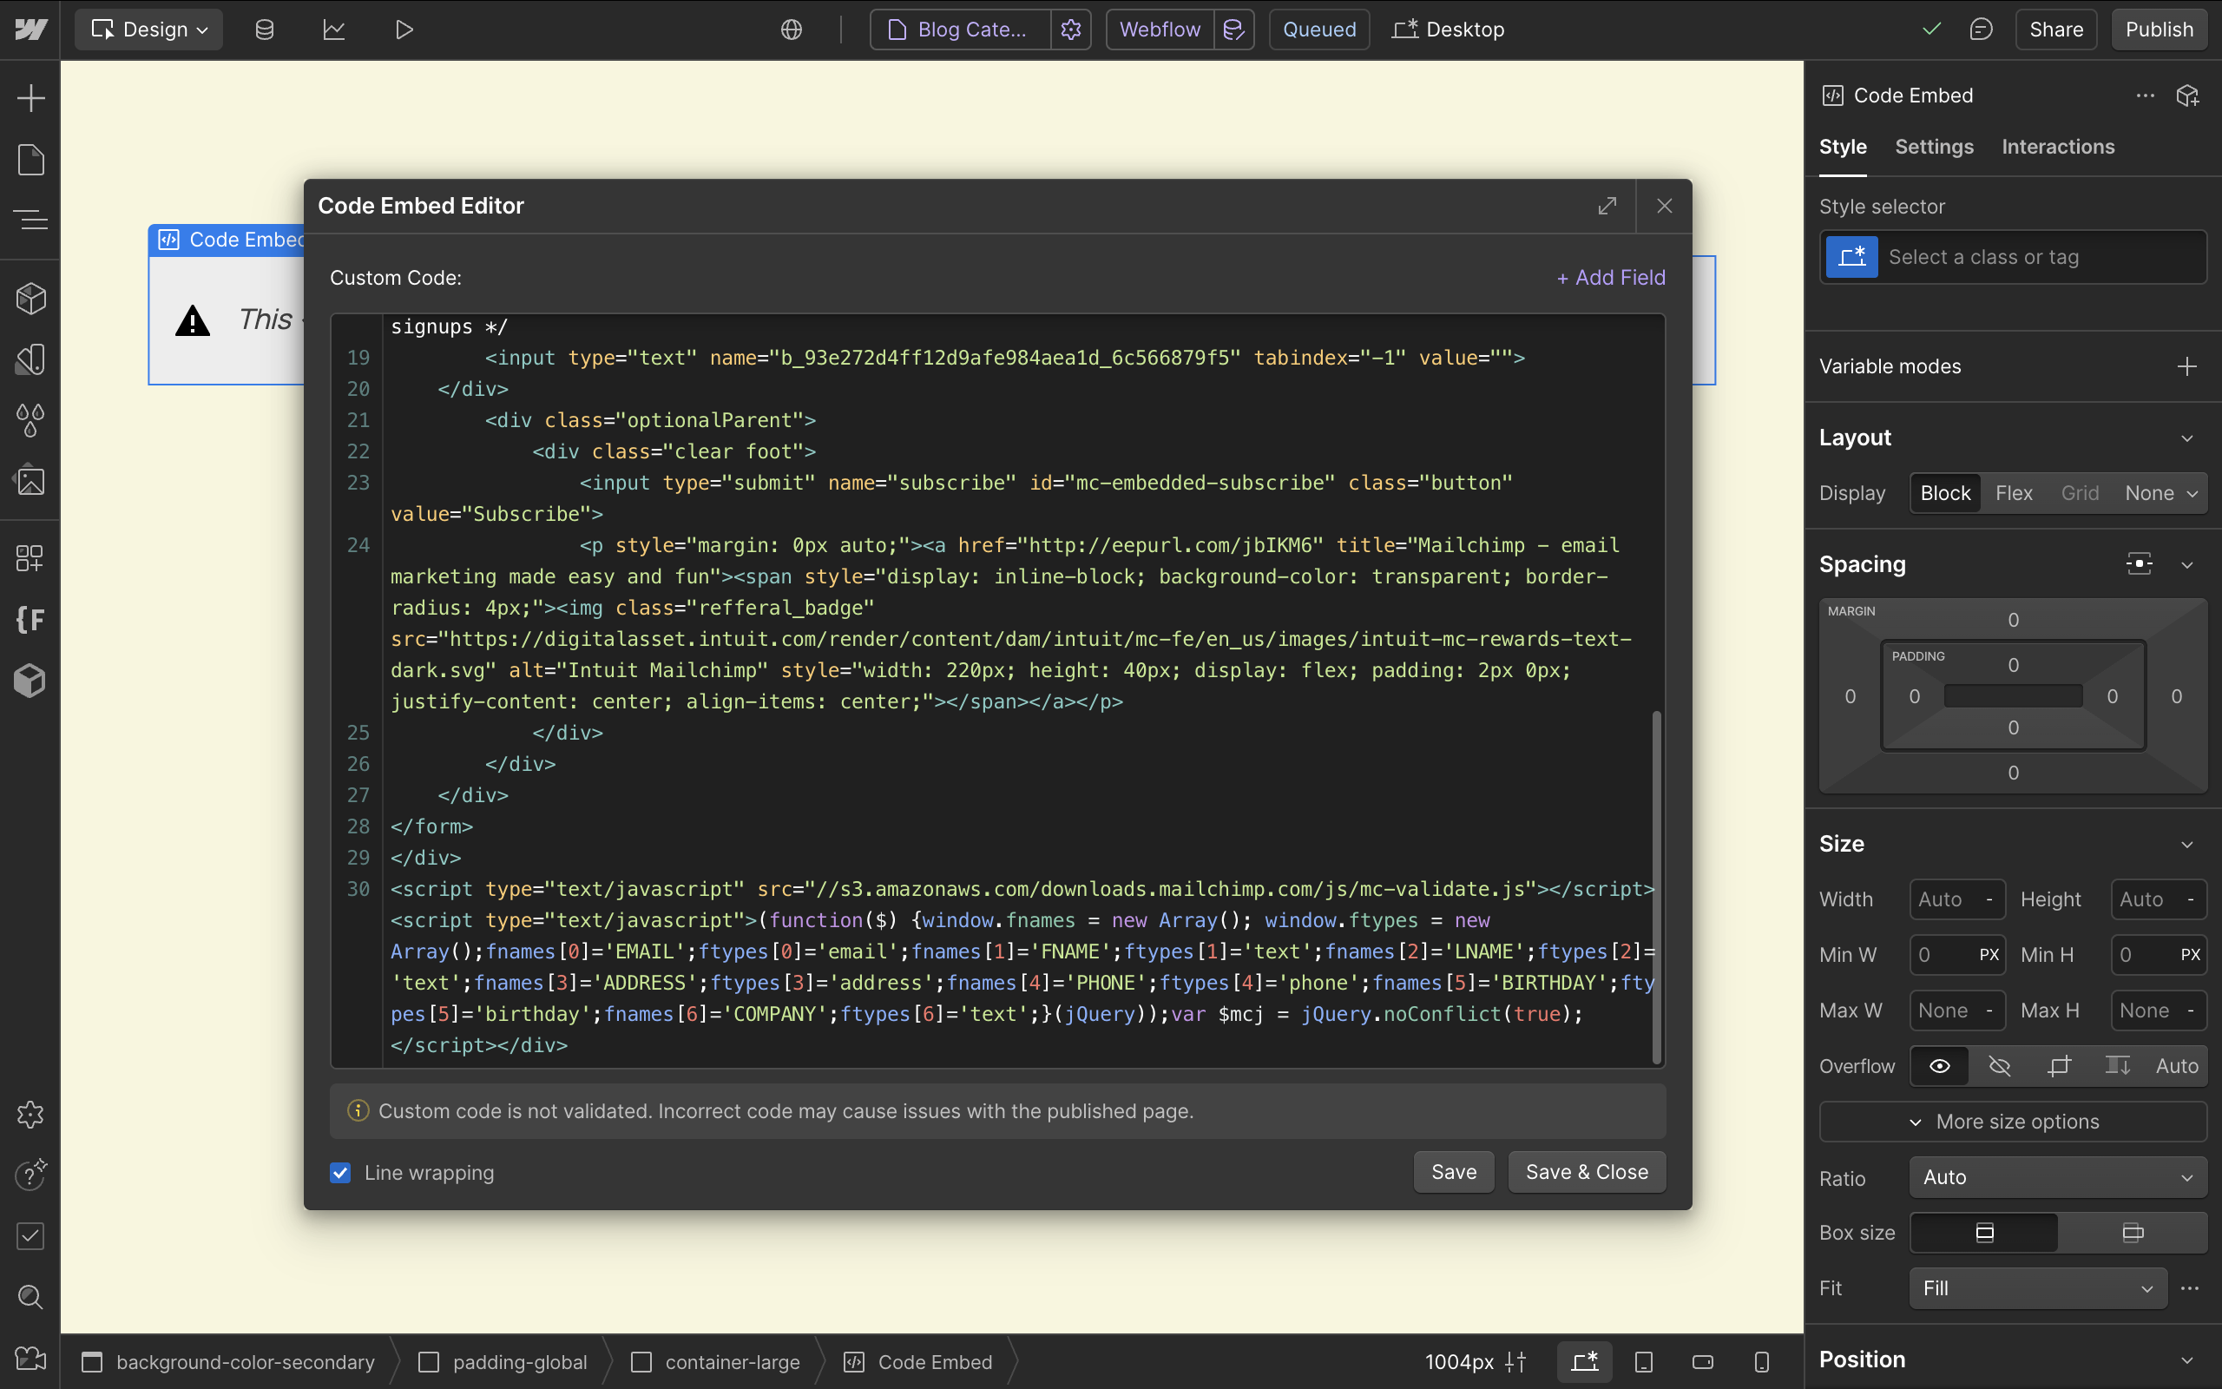Open the Blog Cate... page selector
This screenshot has width=2222, height=1389.
[961, 30]
